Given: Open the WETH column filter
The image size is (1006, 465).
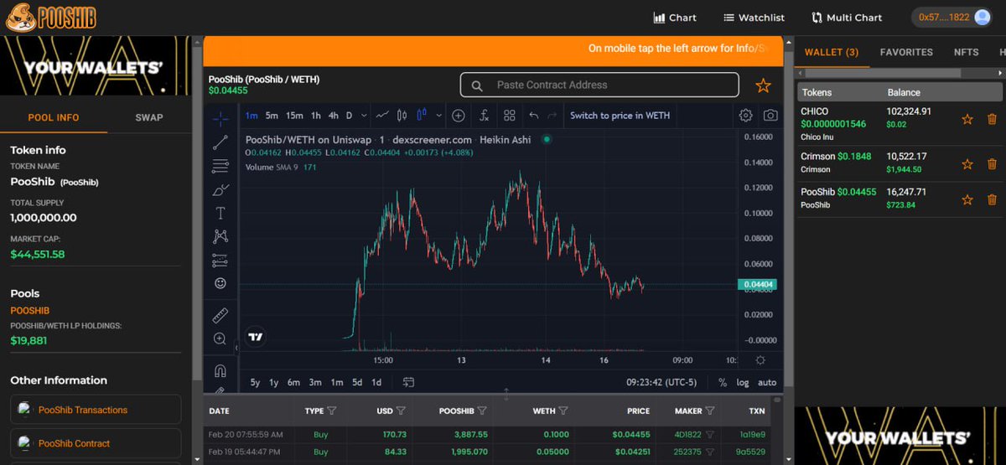Looking at the screenshot, I should click(563, 411).
